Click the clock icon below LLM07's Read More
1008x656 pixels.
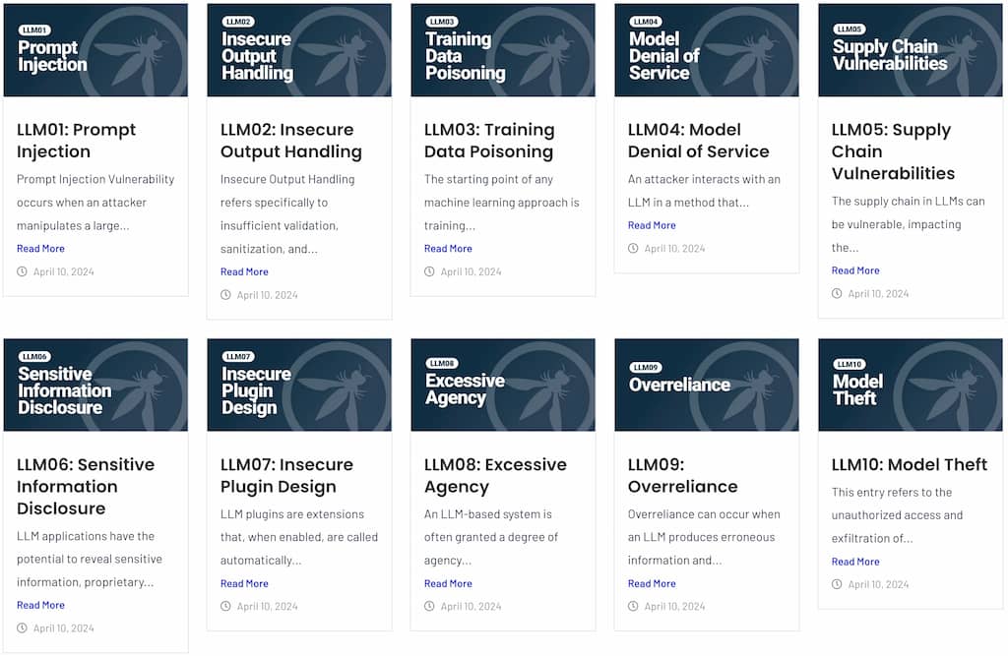pos(225,607)
